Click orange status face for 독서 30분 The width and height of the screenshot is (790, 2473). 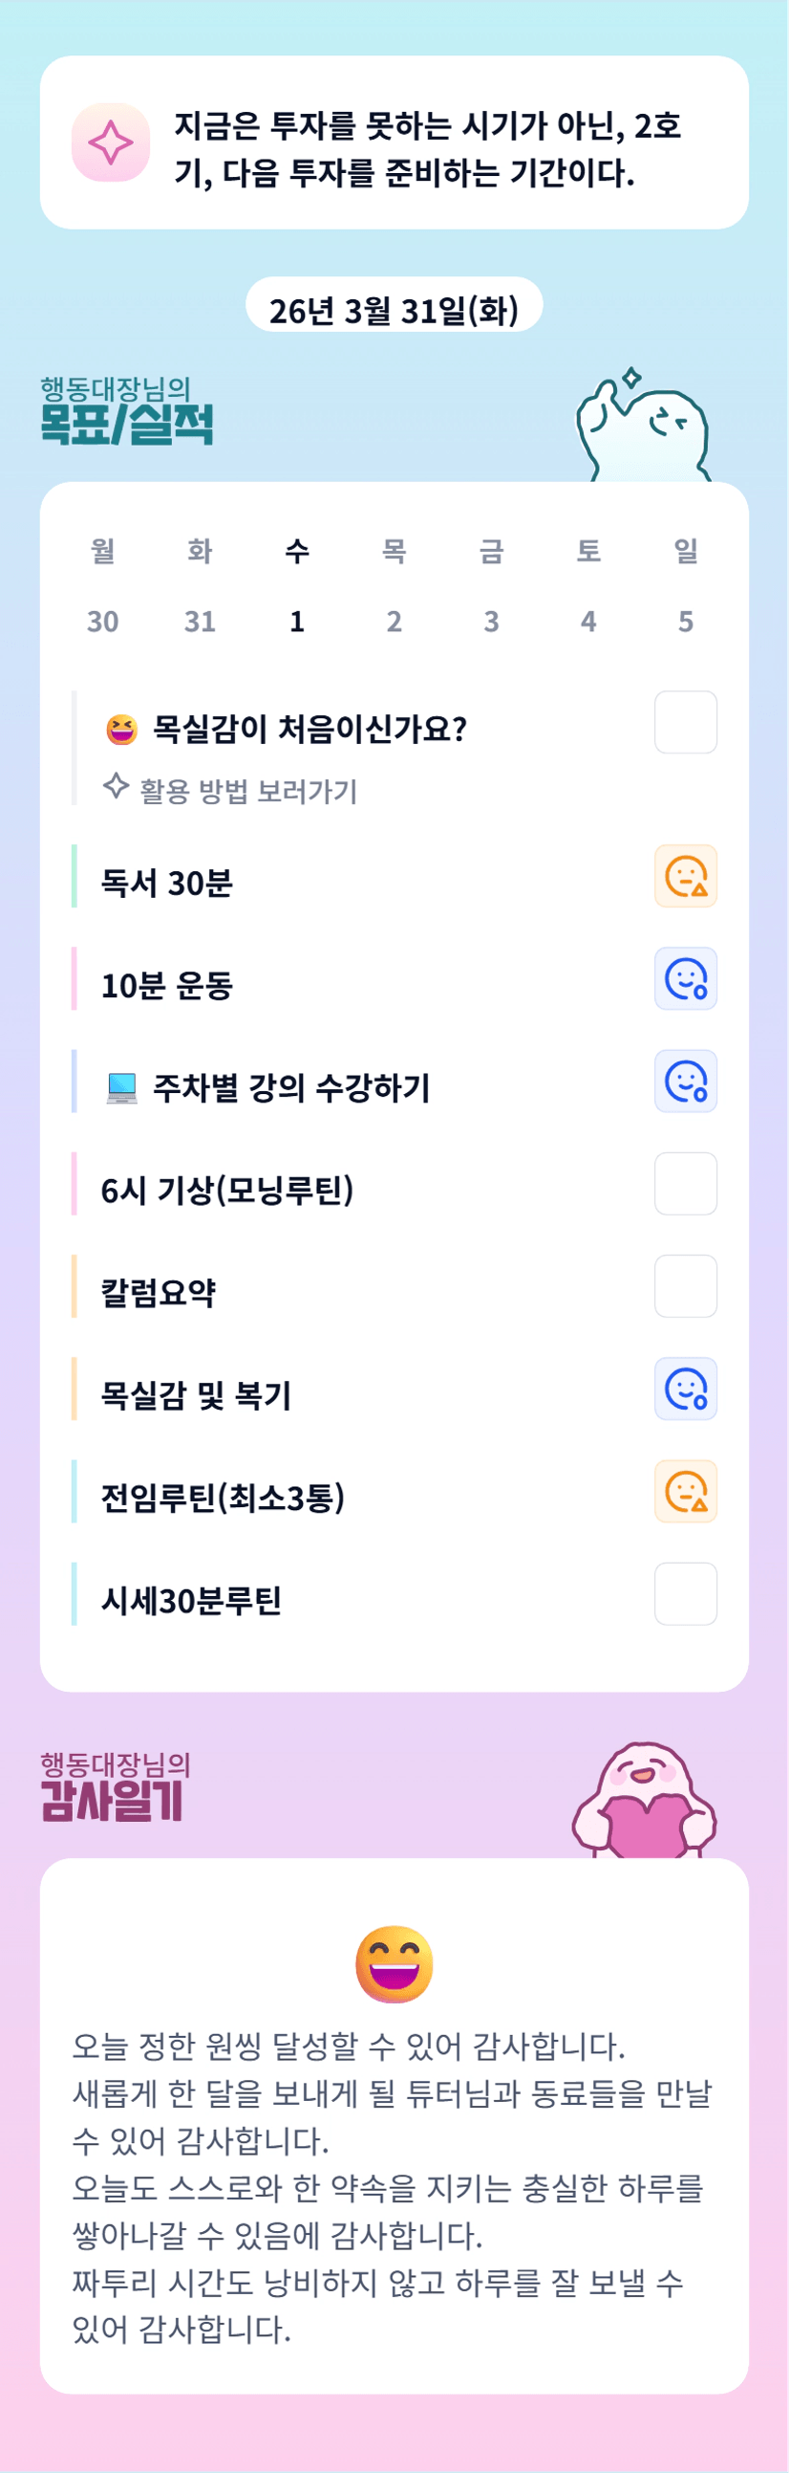tap(686, 877)
